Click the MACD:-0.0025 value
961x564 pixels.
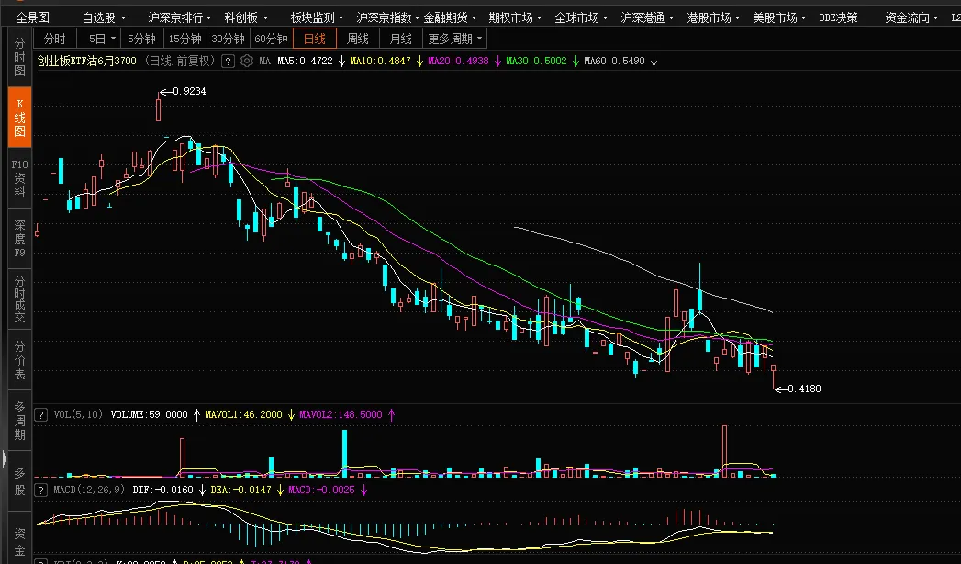321,490
